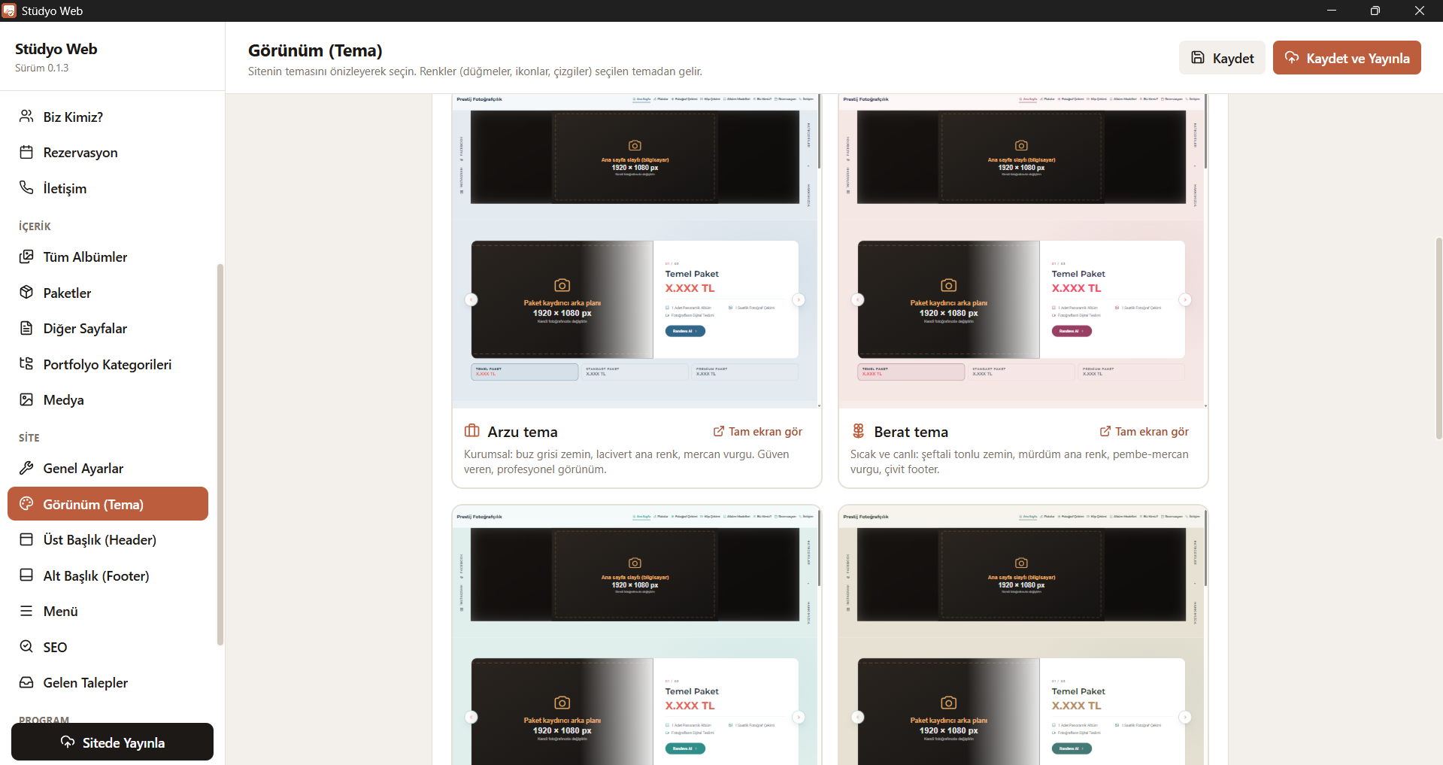The width and height of the screenshot is (1443, 765).
Task: Click the Görünüm (Tema) page heading
Action: coord(315,50)
